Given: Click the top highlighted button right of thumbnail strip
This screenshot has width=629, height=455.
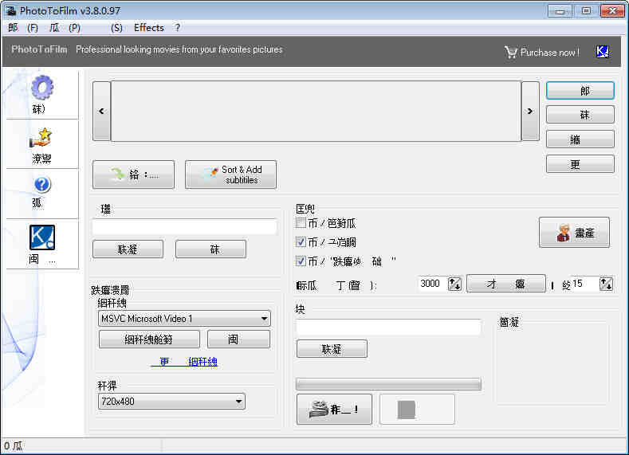Looking at the screenshot, I should [x=580, y=91].
